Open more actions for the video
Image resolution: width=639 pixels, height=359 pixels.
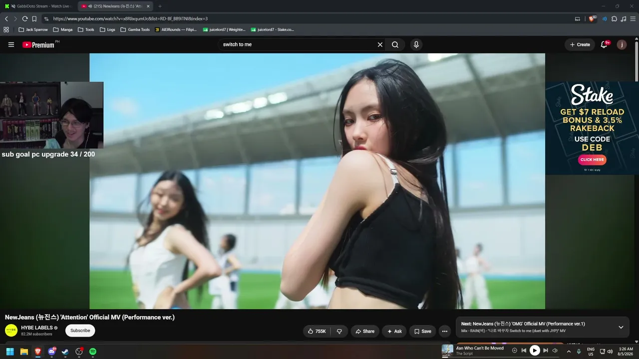[x=444, y=331]
